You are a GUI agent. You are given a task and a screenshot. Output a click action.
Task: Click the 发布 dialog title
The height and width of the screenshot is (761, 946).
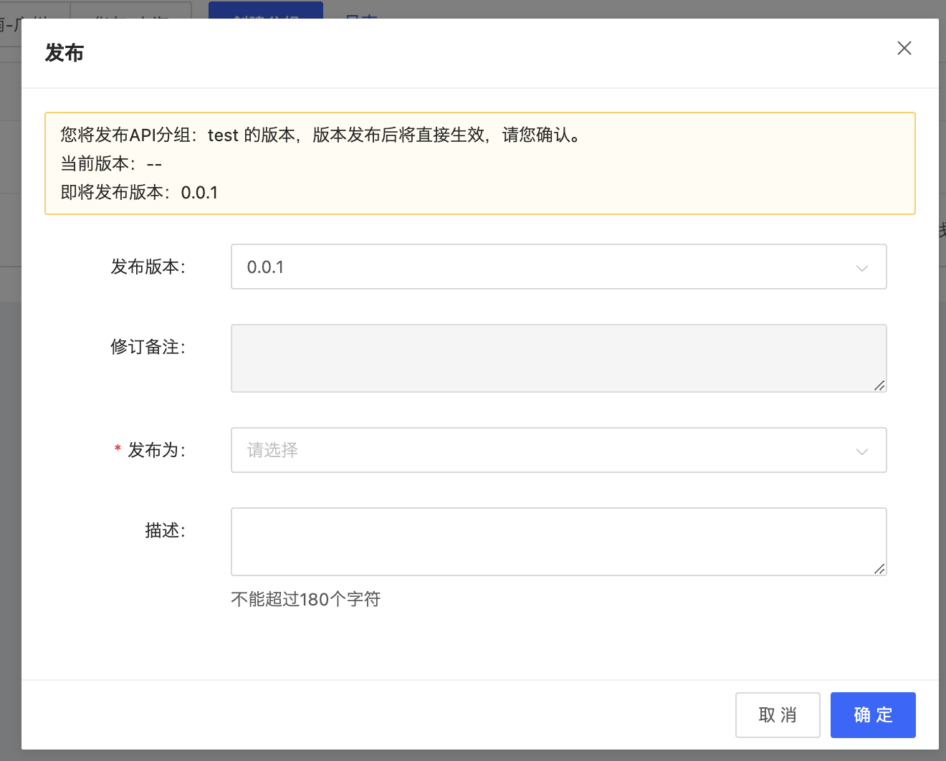[x=64, y=53]
